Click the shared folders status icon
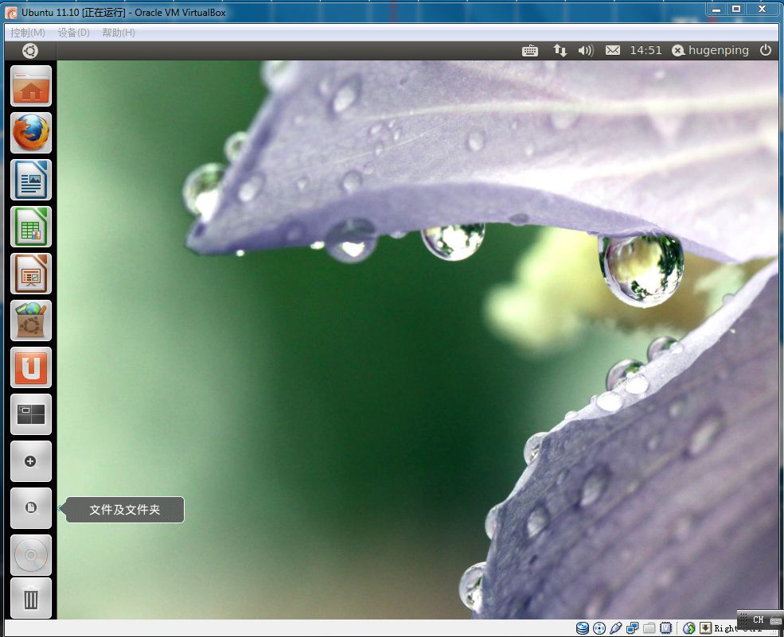 click(x=649, y=628)
